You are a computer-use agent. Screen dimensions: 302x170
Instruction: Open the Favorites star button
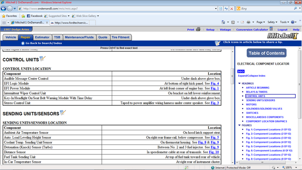[x=9, y=16]
